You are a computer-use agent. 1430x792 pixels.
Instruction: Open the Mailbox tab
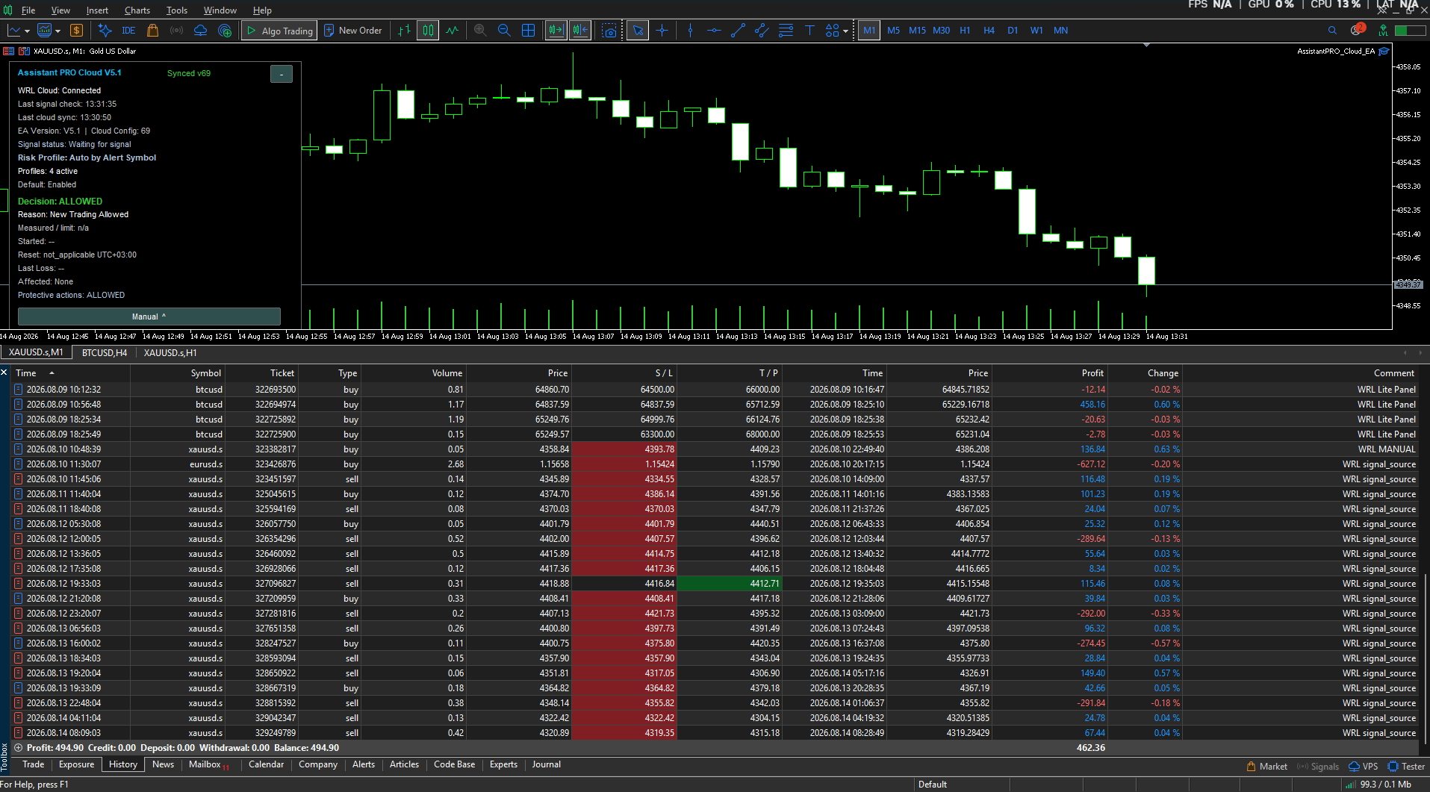tap(208, 764)
